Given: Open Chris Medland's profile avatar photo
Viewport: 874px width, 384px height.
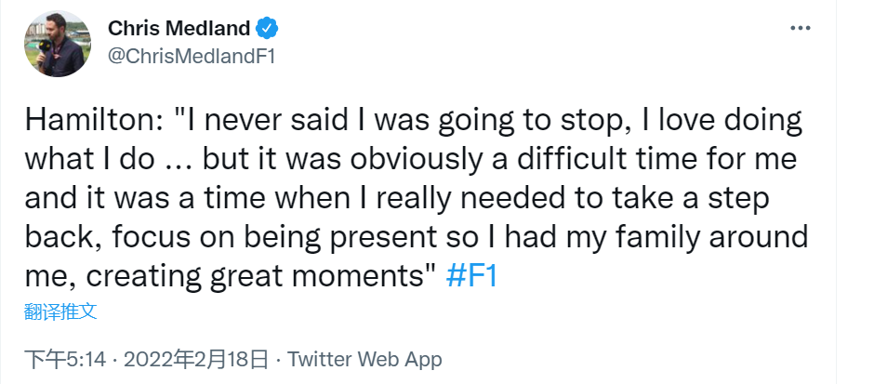Looking at the screenshot, I should point(58,44).
